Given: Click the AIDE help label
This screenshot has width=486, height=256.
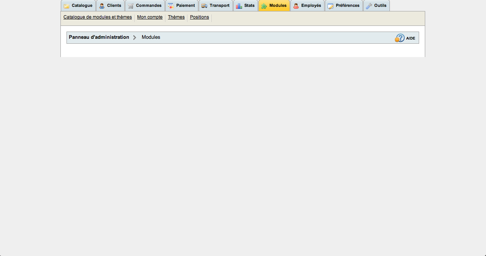Looking at the screenshot, I should [x=411, y=38].
